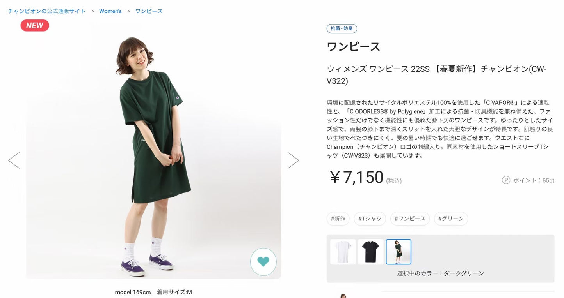This screenshot has height=298, width=564.
Task: Add dress to favorites with heart icon
Action: [x=263, y=262]
